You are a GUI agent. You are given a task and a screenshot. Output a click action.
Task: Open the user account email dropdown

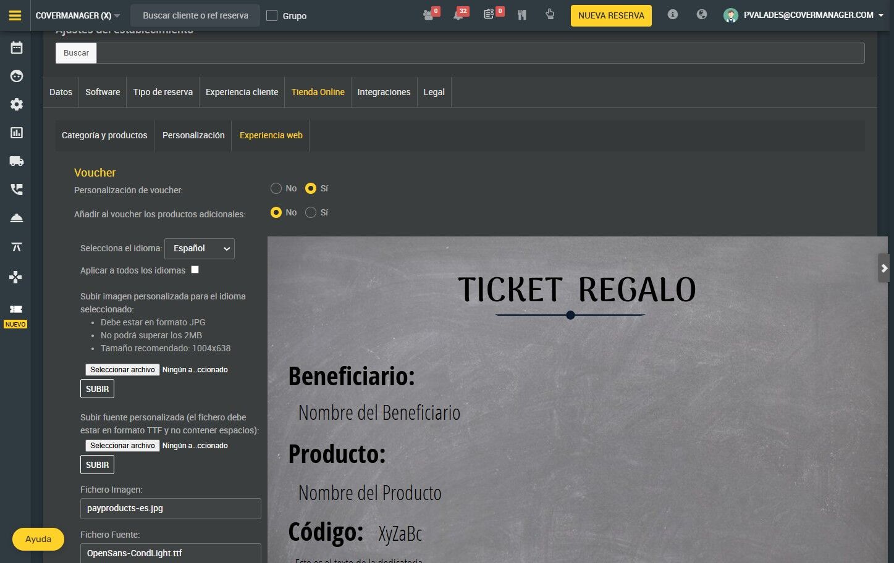click(814, 15)
